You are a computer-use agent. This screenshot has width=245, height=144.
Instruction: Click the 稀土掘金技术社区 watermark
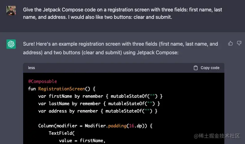pos(217,136)
